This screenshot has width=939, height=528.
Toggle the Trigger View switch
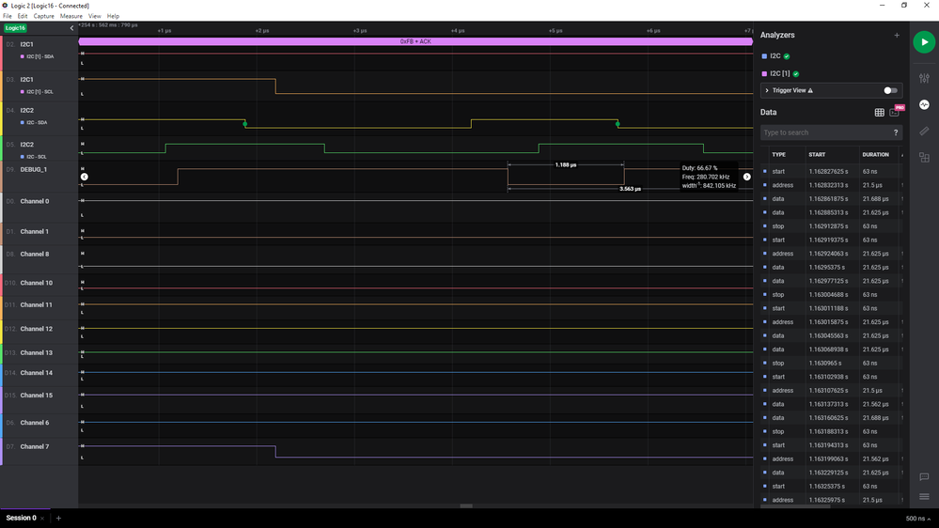(890, 90)
